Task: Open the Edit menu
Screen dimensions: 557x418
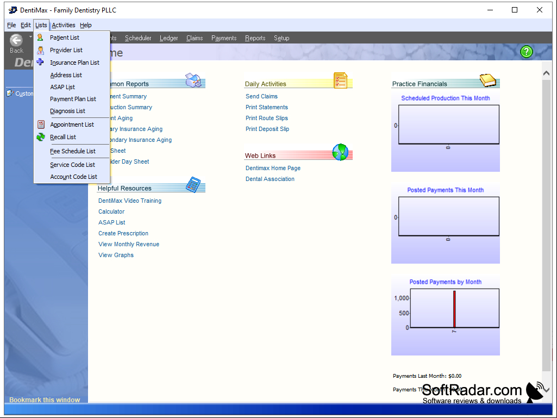Action: click(x=26, y=25)
